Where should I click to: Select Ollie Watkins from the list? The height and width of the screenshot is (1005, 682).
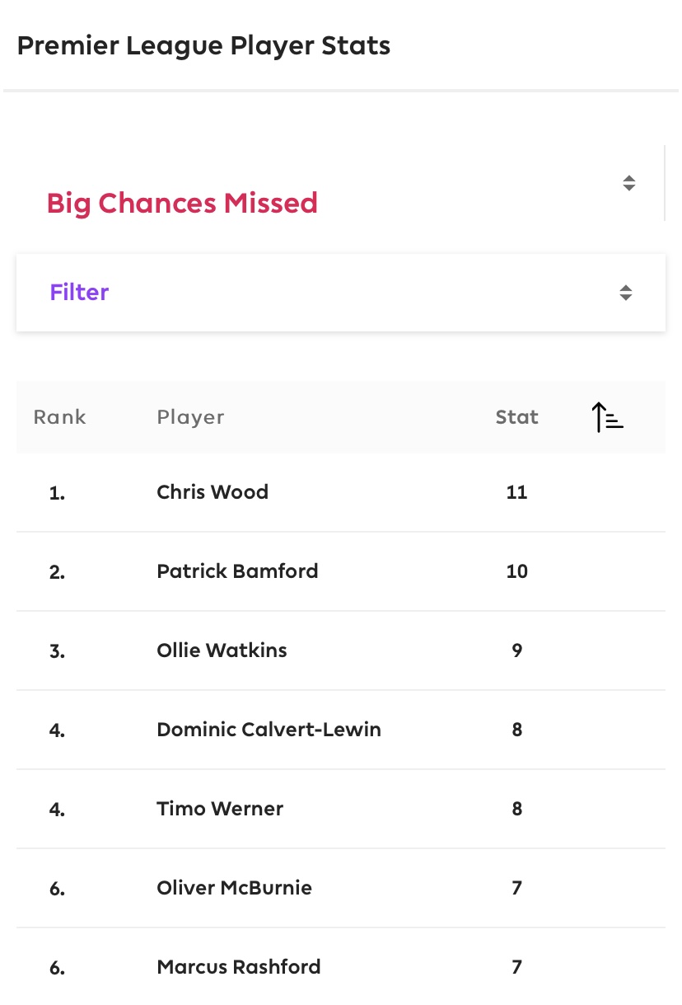point(222,650)
